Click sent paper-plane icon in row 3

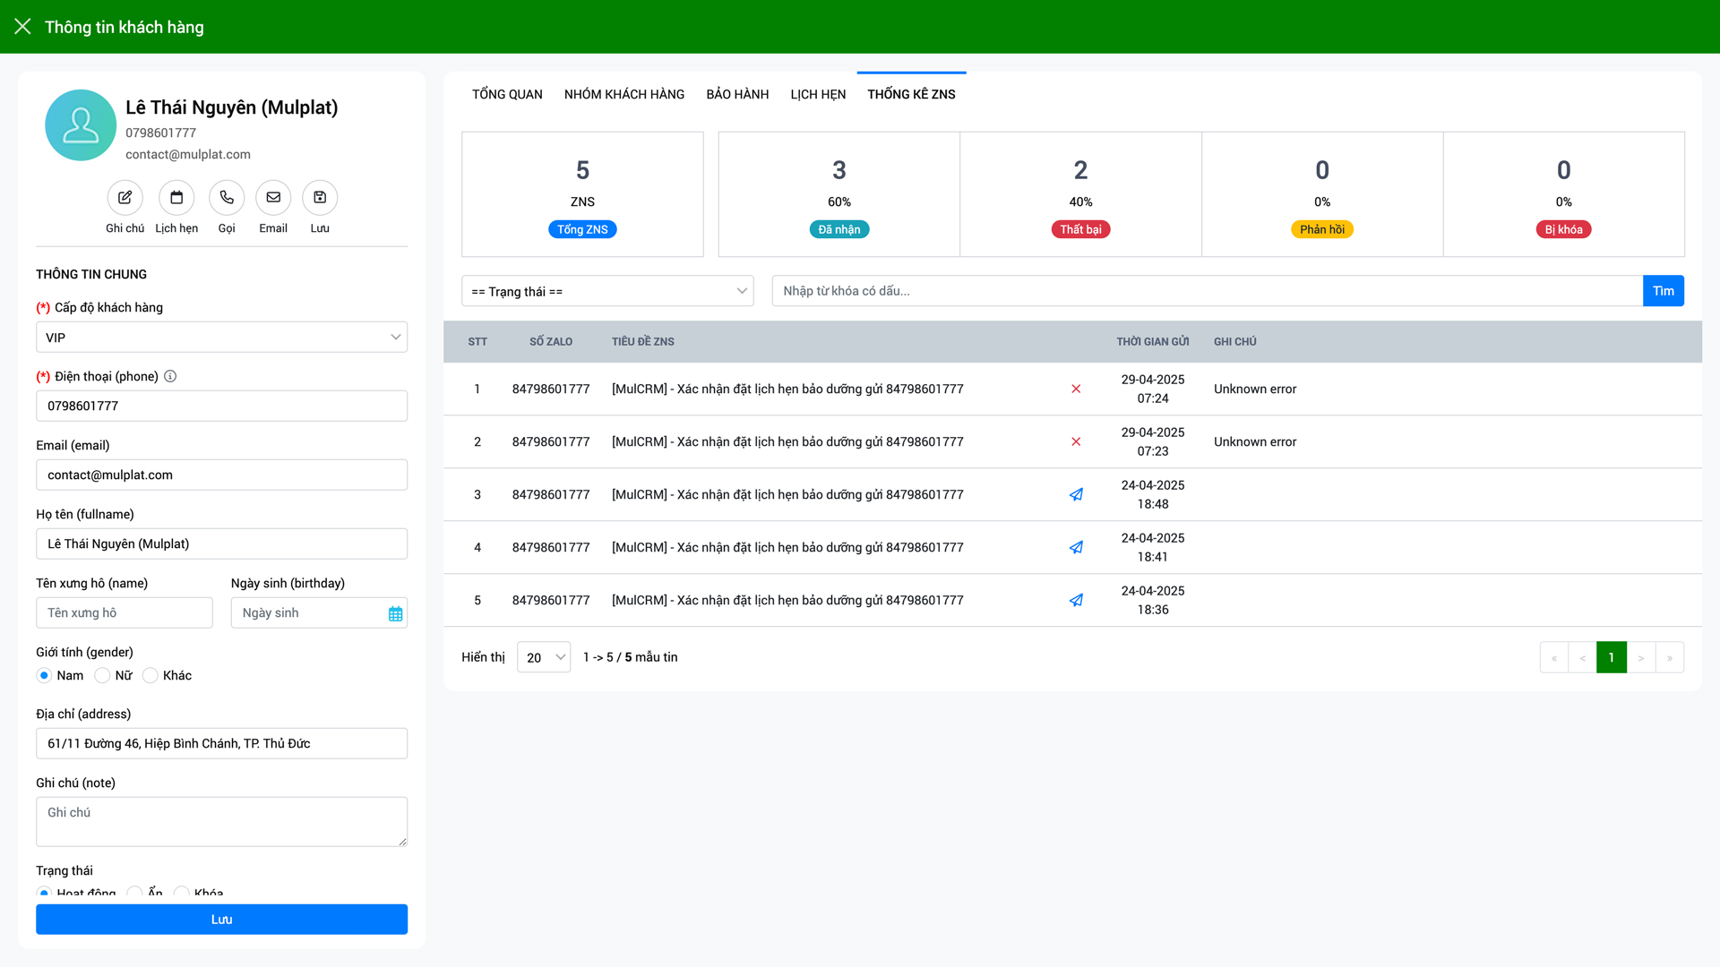tap(1076, 495)
